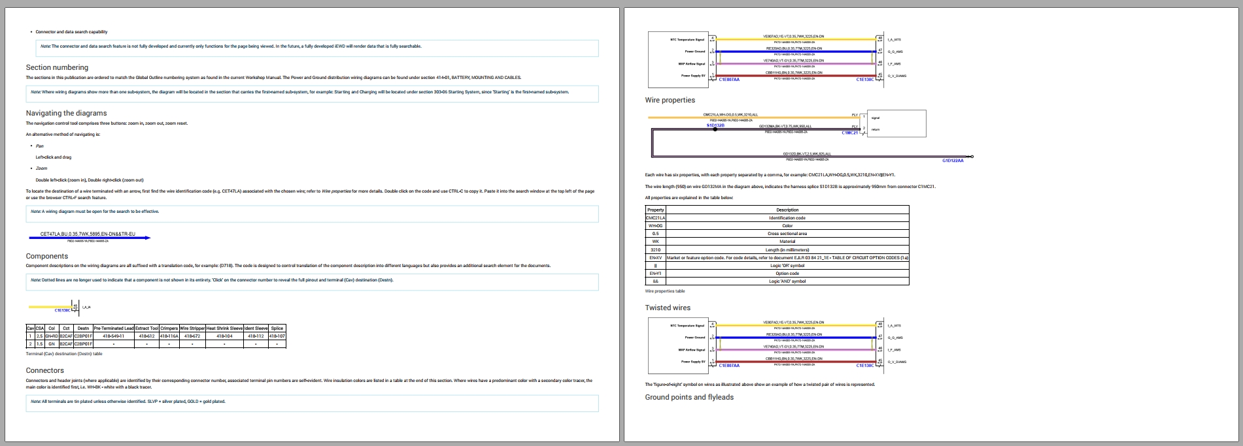
Task: Click the italic 'Zoom' bullet item
Action: [41, 168]
